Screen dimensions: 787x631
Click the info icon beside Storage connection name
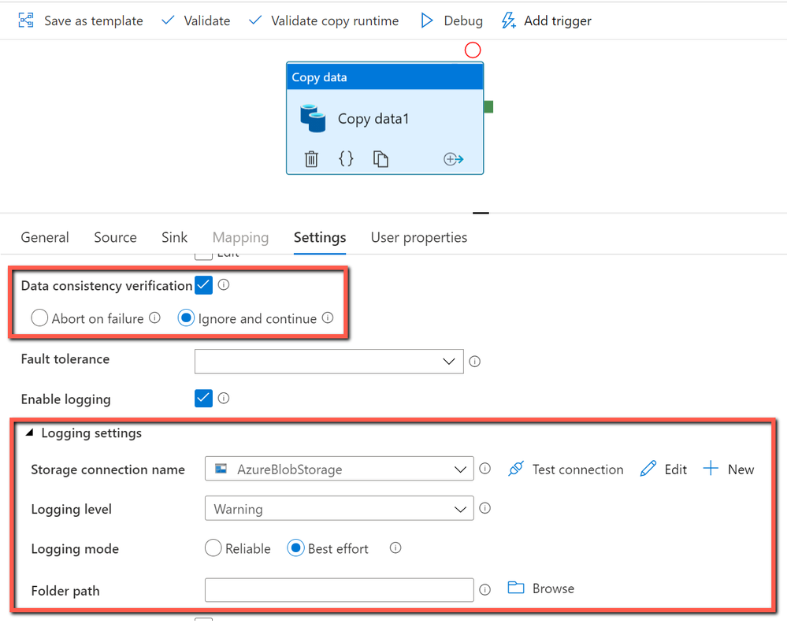[x=484, y=469]
